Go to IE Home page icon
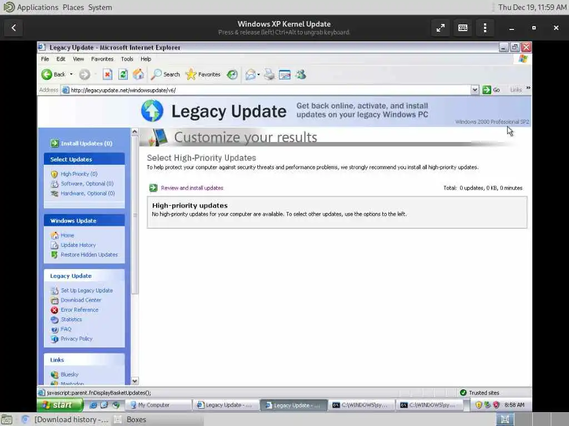This screenshot has height=426, width=569. coord(138,75)
